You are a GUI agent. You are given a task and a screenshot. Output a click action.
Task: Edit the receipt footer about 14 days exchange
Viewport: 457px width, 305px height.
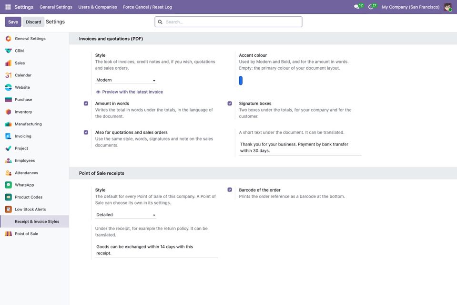point(156,250)
